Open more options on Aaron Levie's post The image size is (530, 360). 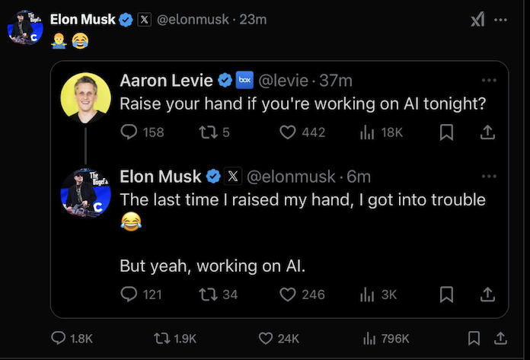[488, 79]
